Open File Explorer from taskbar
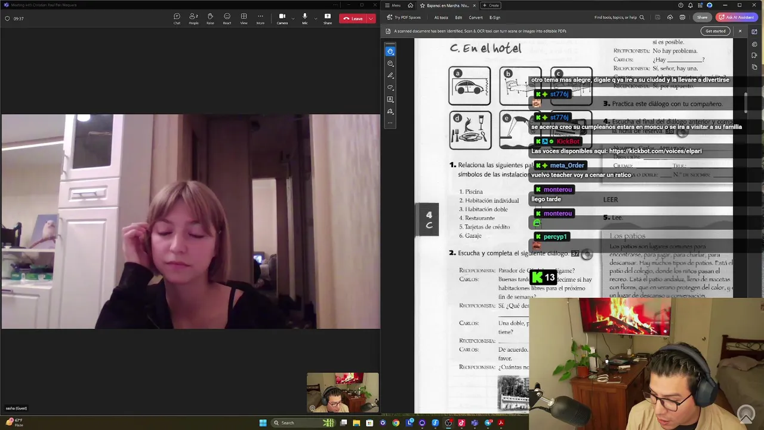 click(356, 423)
